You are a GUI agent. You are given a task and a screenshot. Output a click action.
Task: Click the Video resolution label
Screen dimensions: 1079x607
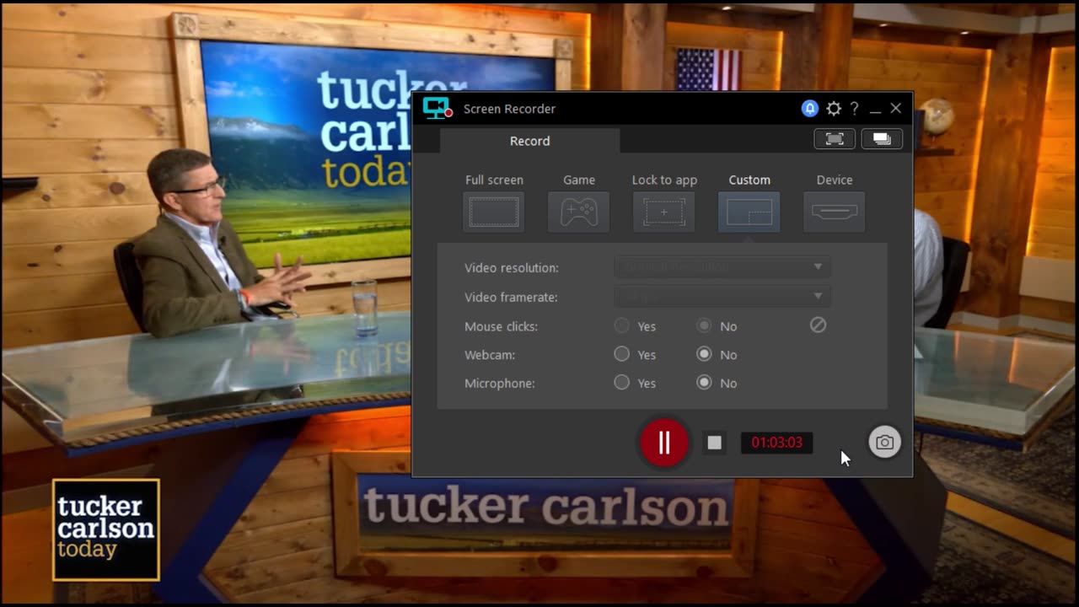[x=512, y=268]
